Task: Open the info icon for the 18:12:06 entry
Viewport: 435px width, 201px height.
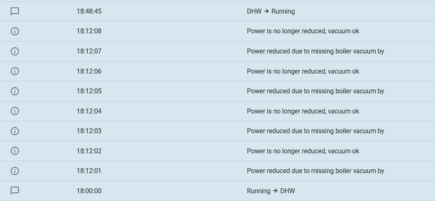Action: point(15,71)
